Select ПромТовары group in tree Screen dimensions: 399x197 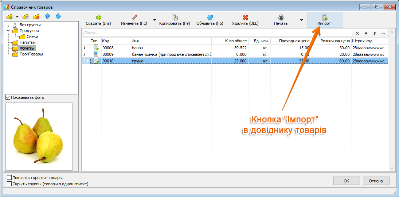[31, 54]
